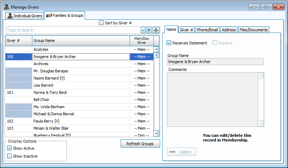Sort by the Group Name column header
This screenshot has width=288, height=168.
point(81,40)
